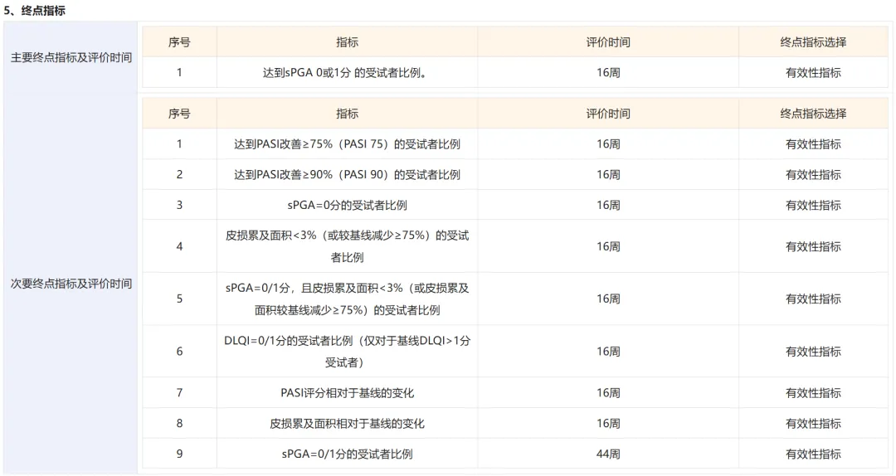Viewport: 896px width, 476px height.
Task: Select the '主要终点指标及评价时间' row label
Action: coord(71,57)
